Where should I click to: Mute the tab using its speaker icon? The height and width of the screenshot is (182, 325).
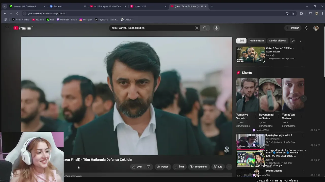[x=202, y=6]
